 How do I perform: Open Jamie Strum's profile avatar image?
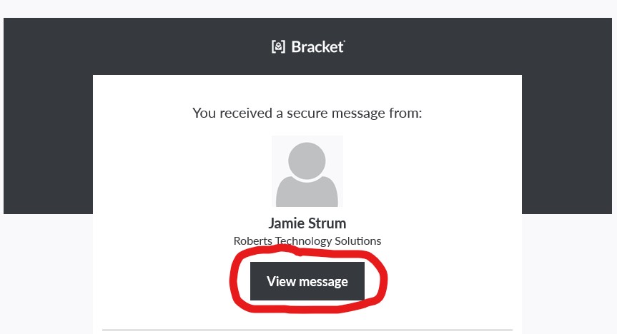pos(307,171)
